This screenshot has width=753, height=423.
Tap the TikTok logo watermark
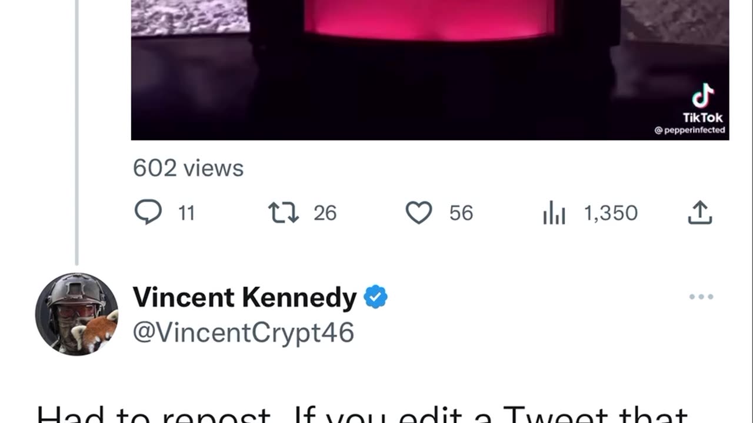tap(702, 103)
